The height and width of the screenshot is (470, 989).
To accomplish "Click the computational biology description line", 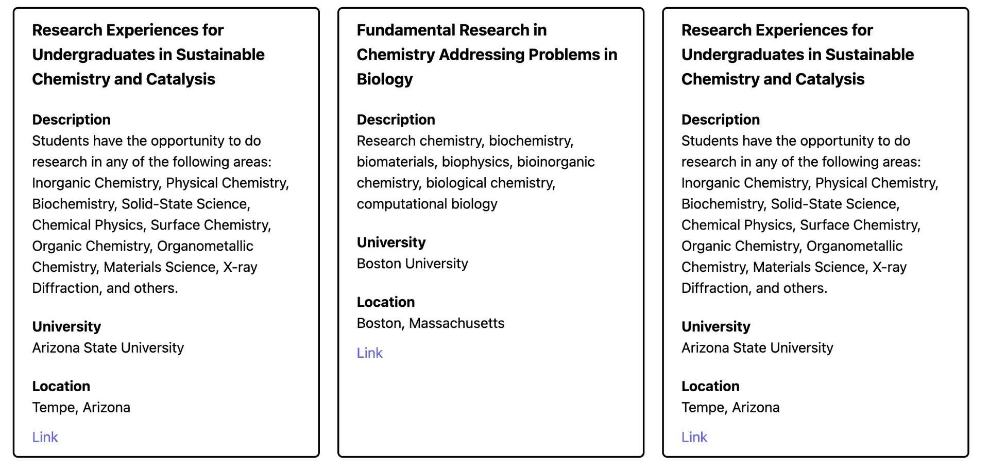I will coord(427,204).
